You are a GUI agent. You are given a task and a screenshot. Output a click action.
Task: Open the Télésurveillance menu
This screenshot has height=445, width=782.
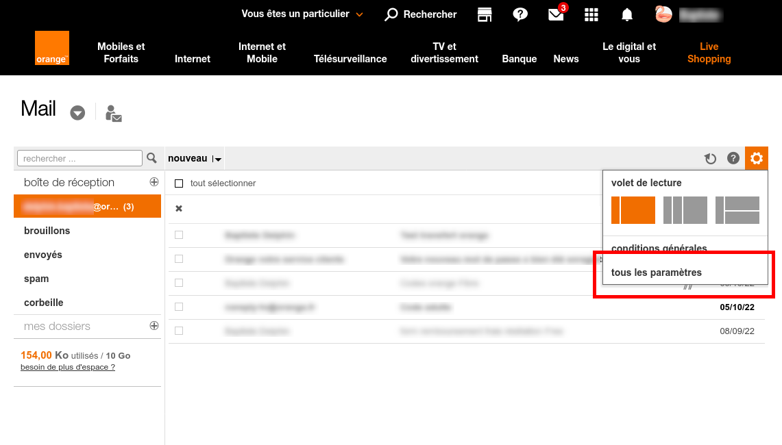coord(350,59)
